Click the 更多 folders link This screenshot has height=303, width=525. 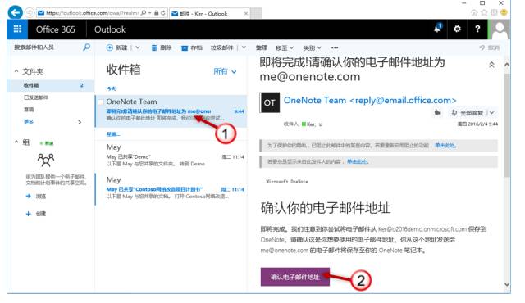point(29,122)
